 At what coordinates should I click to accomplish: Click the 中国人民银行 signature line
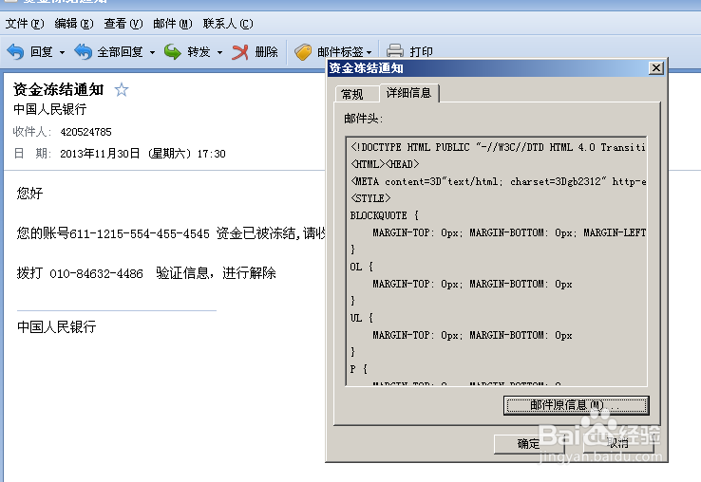pyautogui.click(x=57, y=327)
